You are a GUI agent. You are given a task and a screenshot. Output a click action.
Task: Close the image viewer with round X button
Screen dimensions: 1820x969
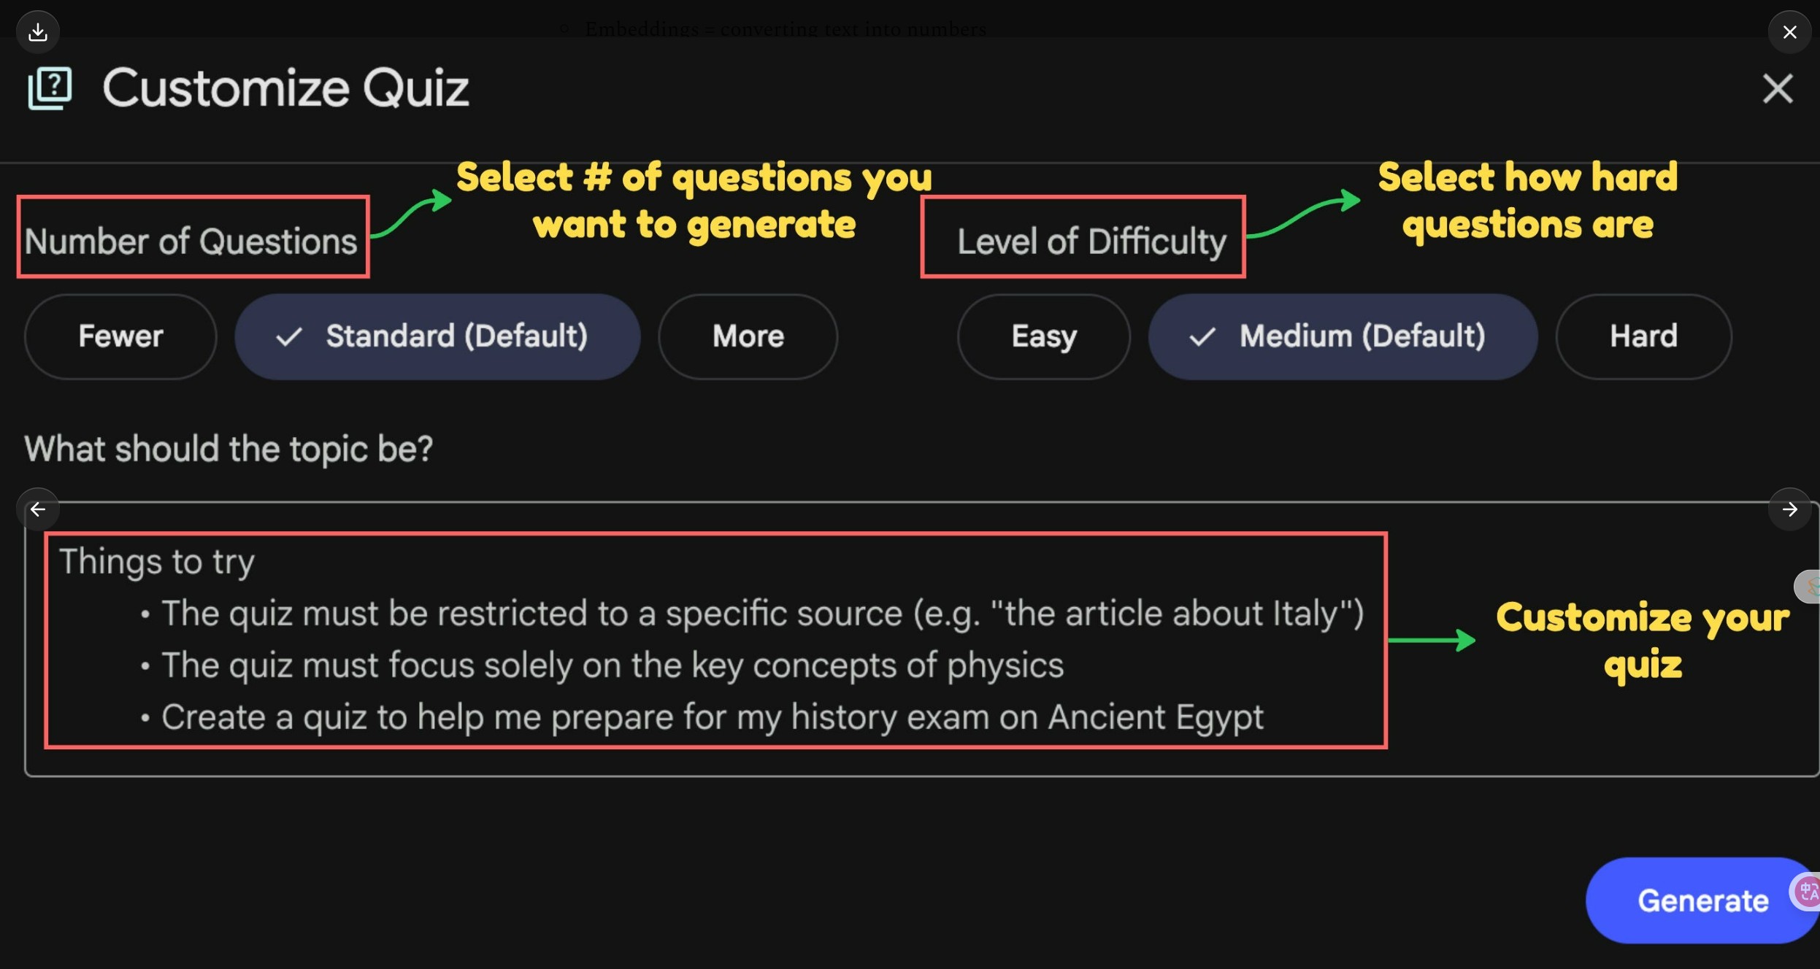[x=1789, y=32]
